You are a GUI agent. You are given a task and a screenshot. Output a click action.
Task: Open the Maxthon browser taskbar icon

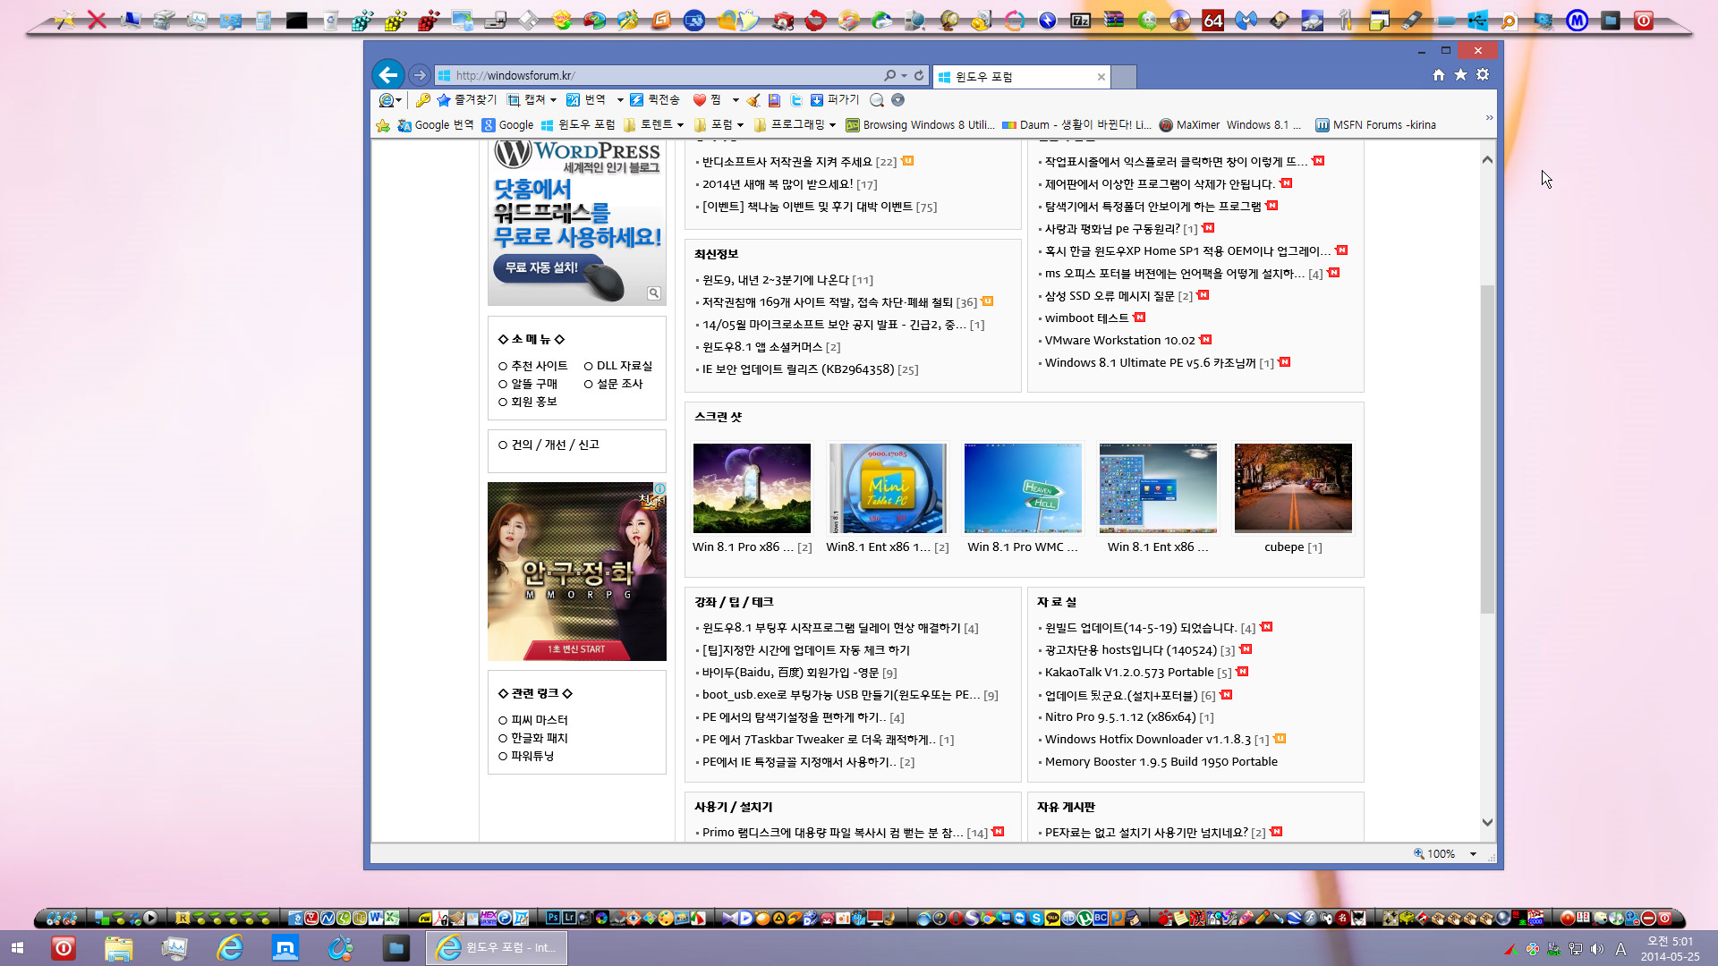pos(285,948)
